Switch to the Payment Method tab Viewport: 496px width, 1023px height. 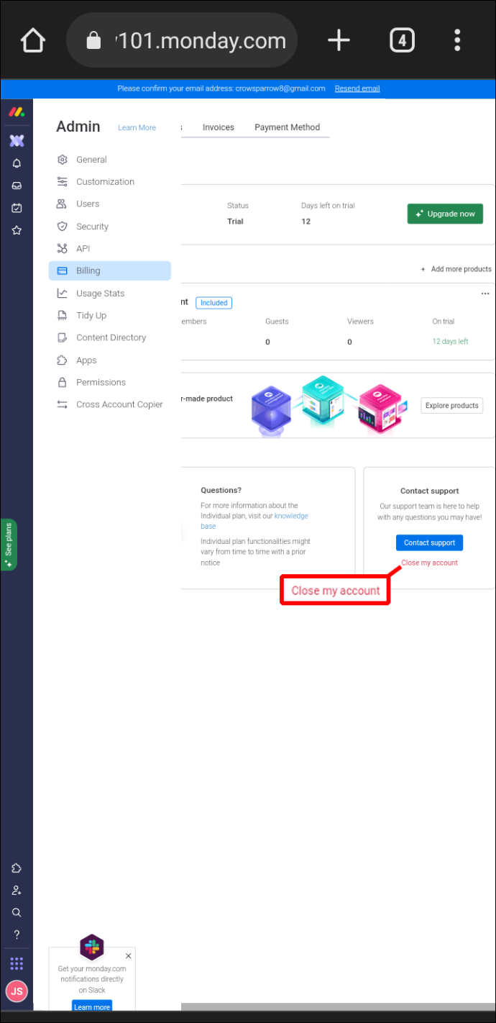[x=287, y=127]
